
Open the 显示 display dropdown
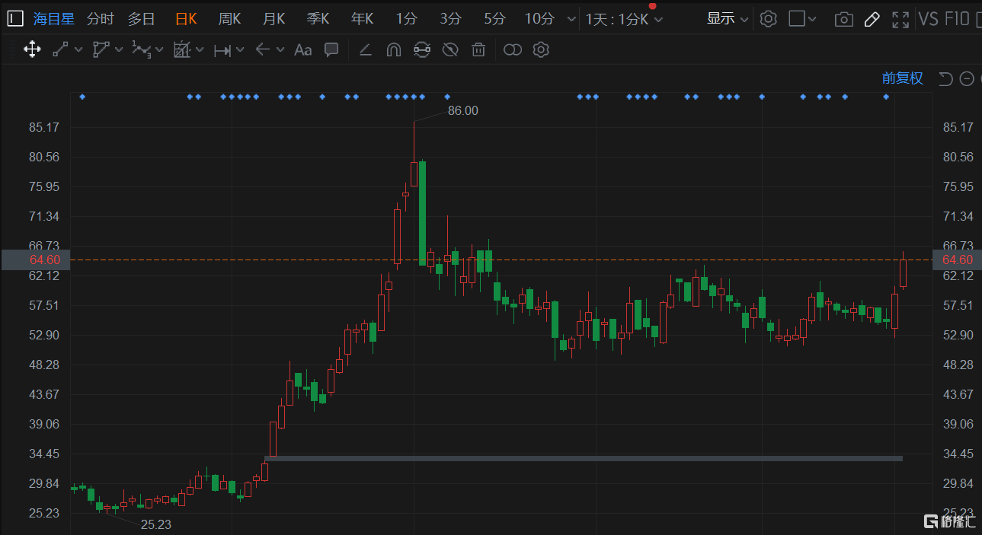pos(728,19)
